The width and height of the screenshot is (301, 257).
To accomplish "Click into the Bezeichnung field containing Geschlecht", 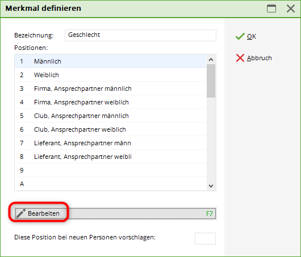I will coord(140,35).
